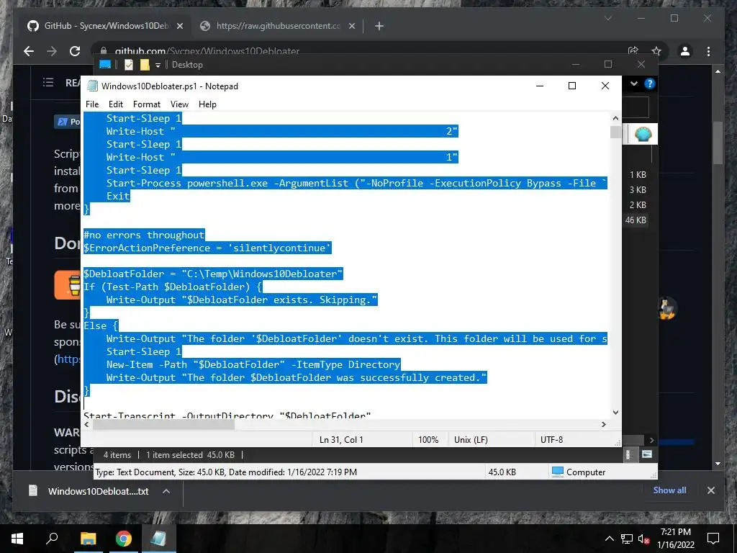
Task: Open the Windows Start menu
Action: point(17,539)
